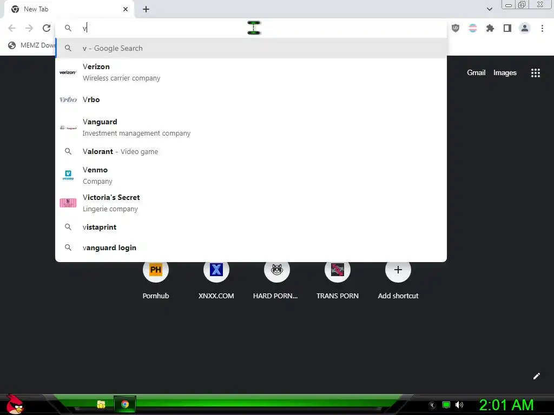Toggle the side panel icon
The image size is (554, 415).
[507, 28]
